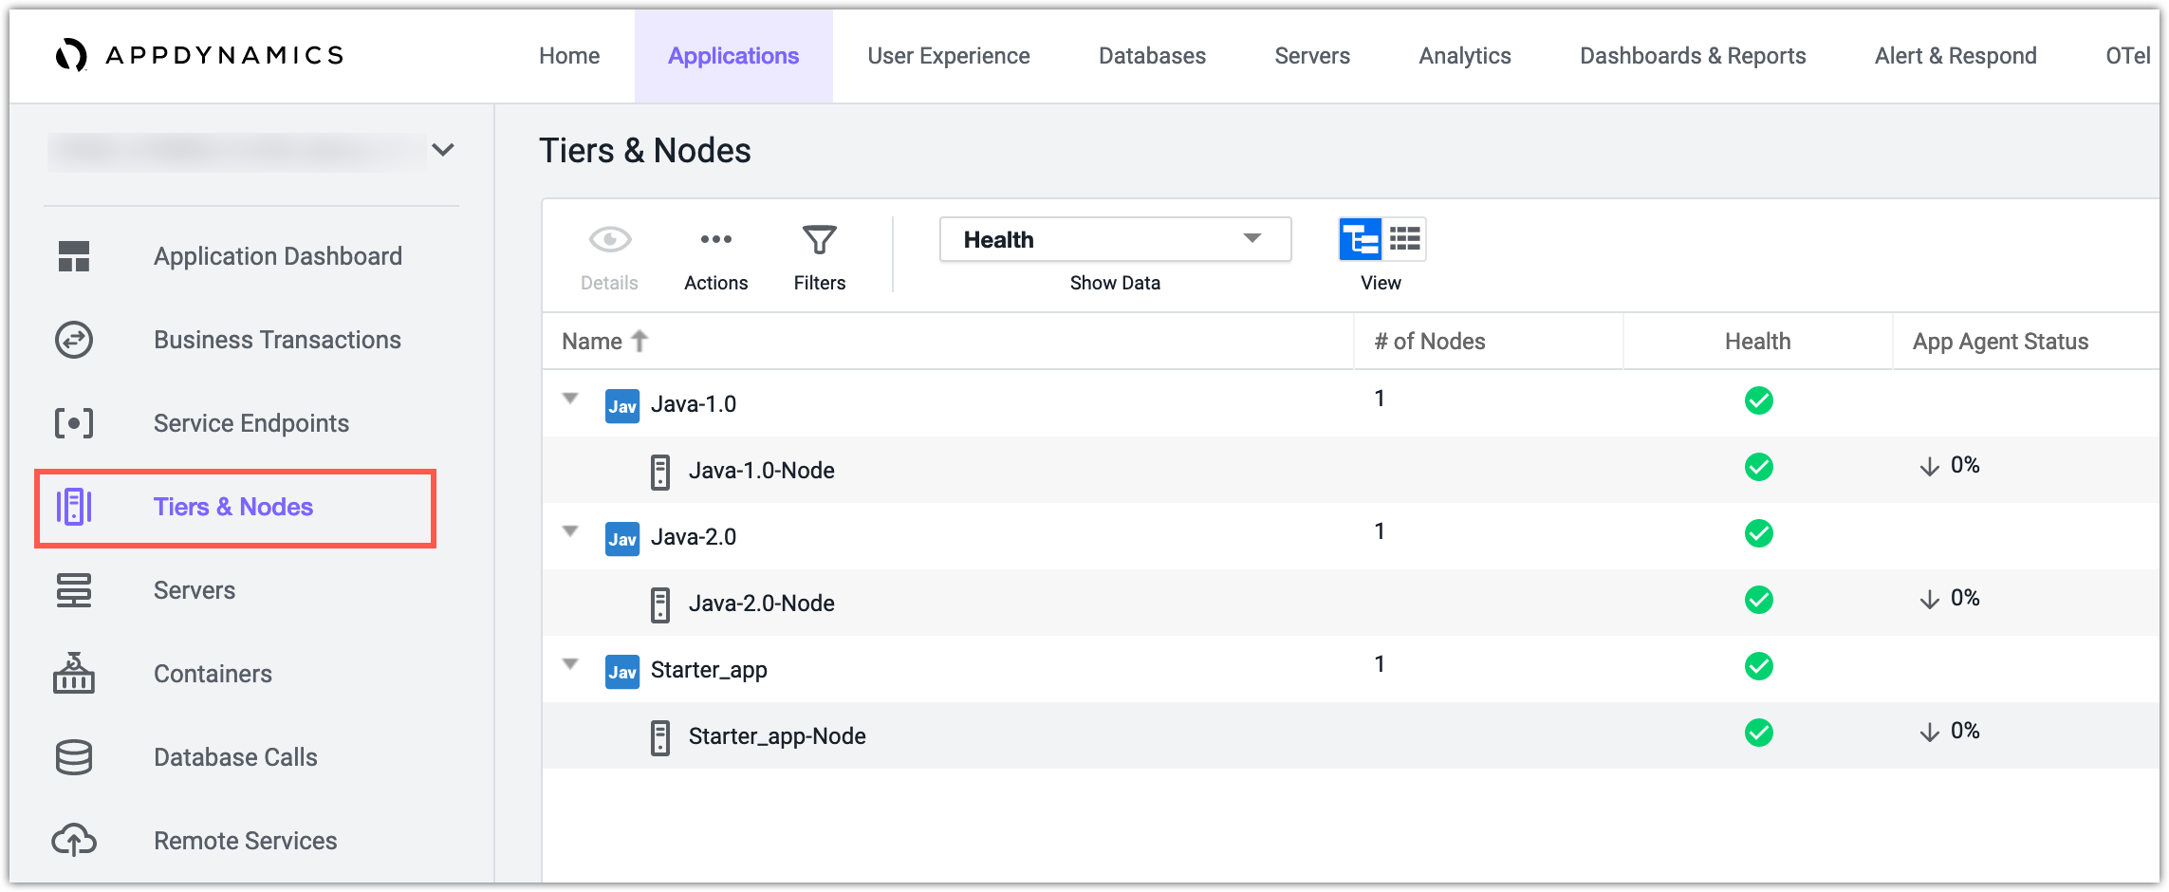The image size is (2169, 892).
Task: Open the User Experience tab
Action: [x=949, y=56]
